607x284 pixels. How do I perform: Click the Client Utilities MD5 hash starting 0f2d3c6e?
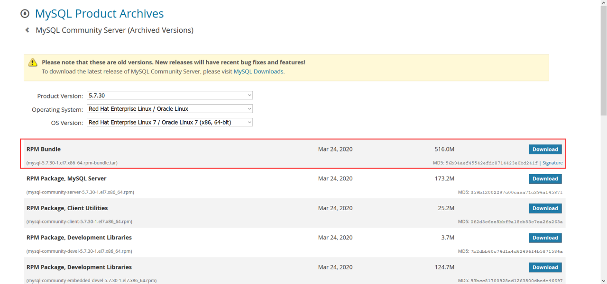click(517, 222)
